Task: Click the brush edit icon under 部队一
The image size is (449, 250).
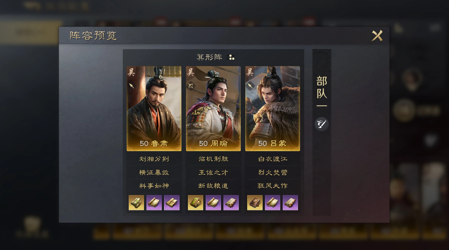Action: click(322, 124)
